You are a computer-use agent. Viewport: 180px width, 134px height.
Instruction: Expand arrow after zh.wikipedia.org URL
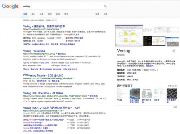tap(60, 29)
